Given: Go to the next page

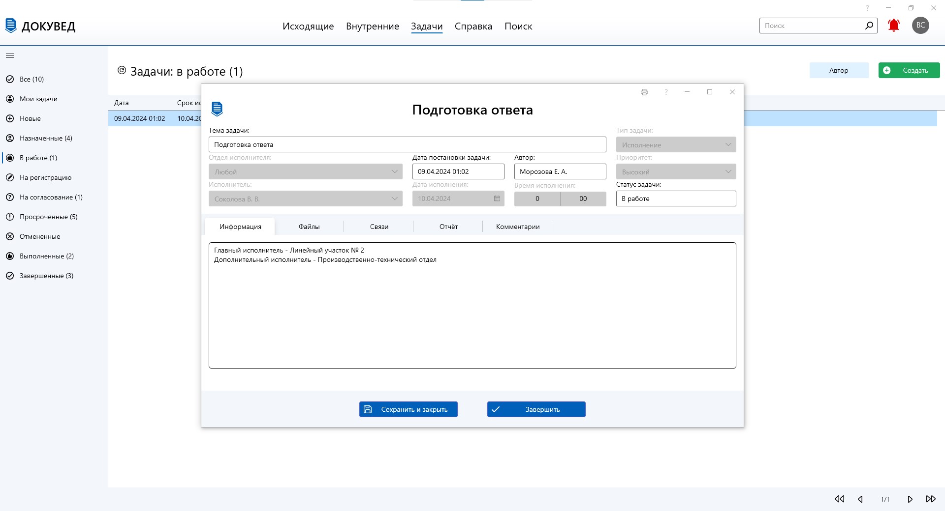Looking at the screenshot, I should point(910,499).
